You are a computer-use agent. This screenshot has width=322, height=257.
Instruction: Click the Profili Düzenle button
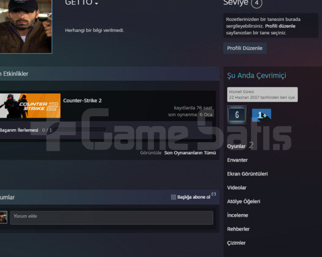[245, 48]
